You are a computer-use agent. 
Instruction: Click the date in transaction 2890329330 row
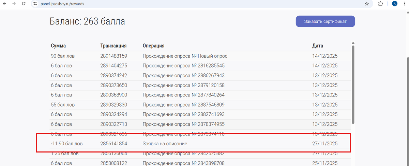(x=325, y=105)
